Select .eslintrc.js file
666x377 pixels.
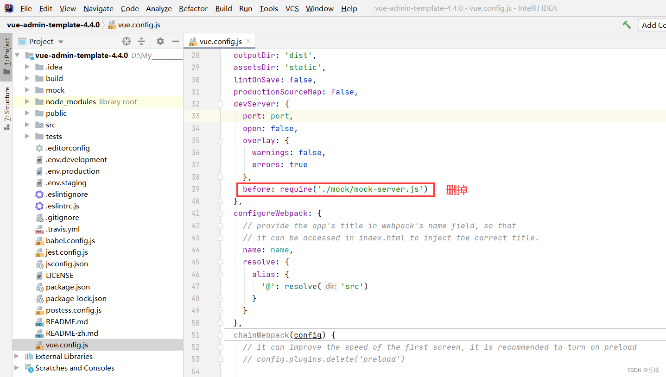click(62, 206)
